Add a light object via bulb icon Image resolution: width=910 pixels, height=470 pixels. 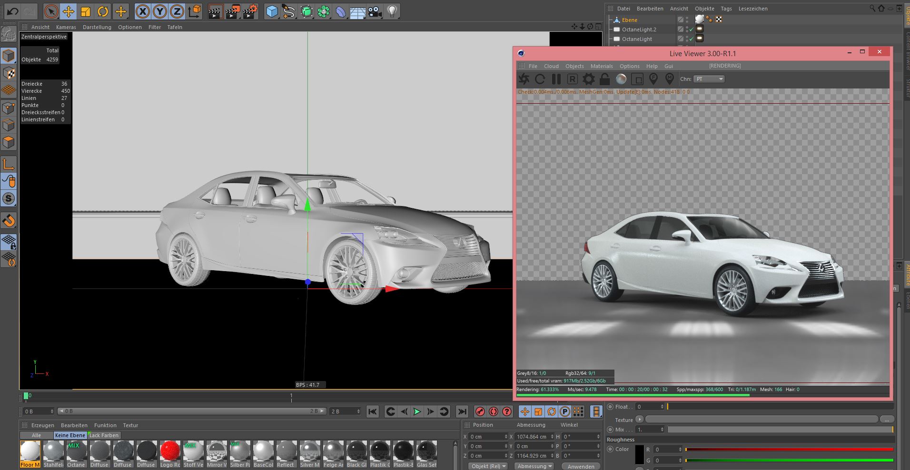click(392, 11)
